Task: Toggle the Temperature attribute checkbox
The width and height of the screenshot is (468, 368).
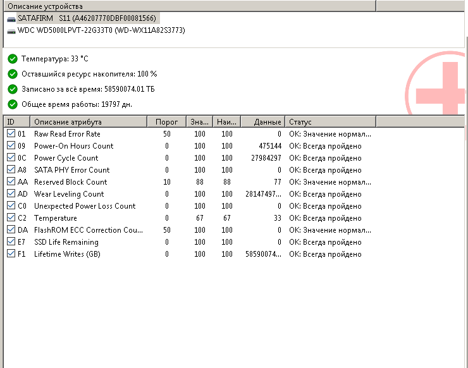Action: point(11,218)
